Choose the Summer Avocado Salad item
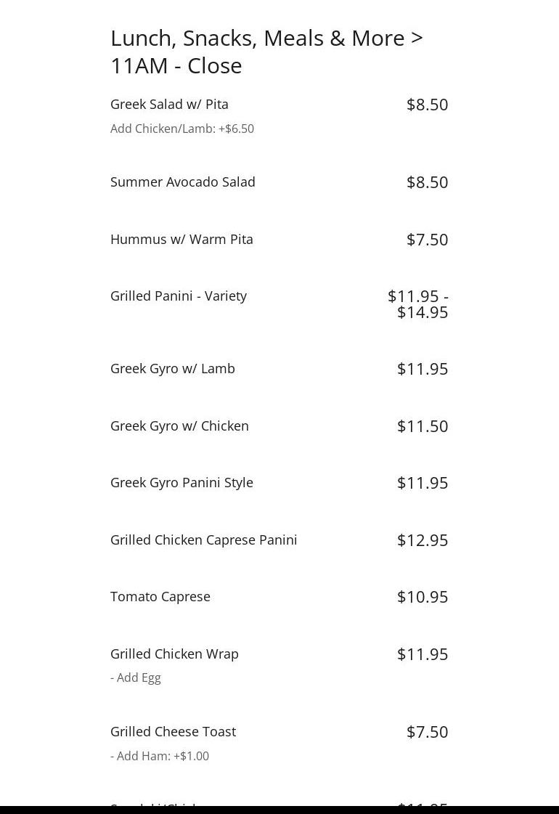Screen dimensions: 559x814 [183, 182]
